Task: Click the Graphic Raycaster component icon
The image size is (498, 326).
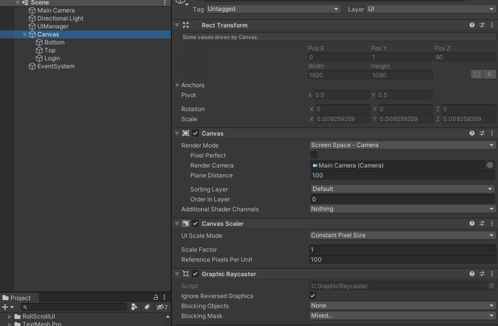Action: click(x=186, y=274)
